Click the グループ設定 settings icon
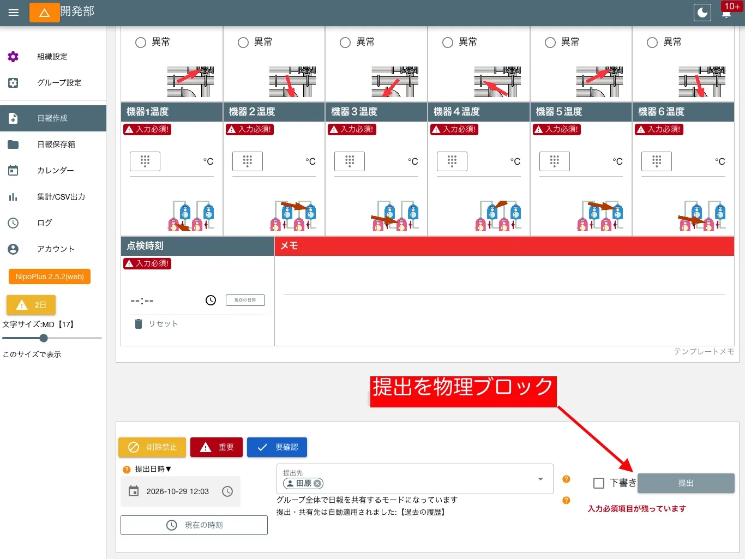Screen dimensions: 745x559 pos(13,83)
